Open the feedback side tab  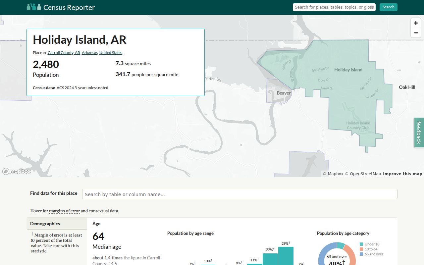pyautogui.click(x=419, y=132)
